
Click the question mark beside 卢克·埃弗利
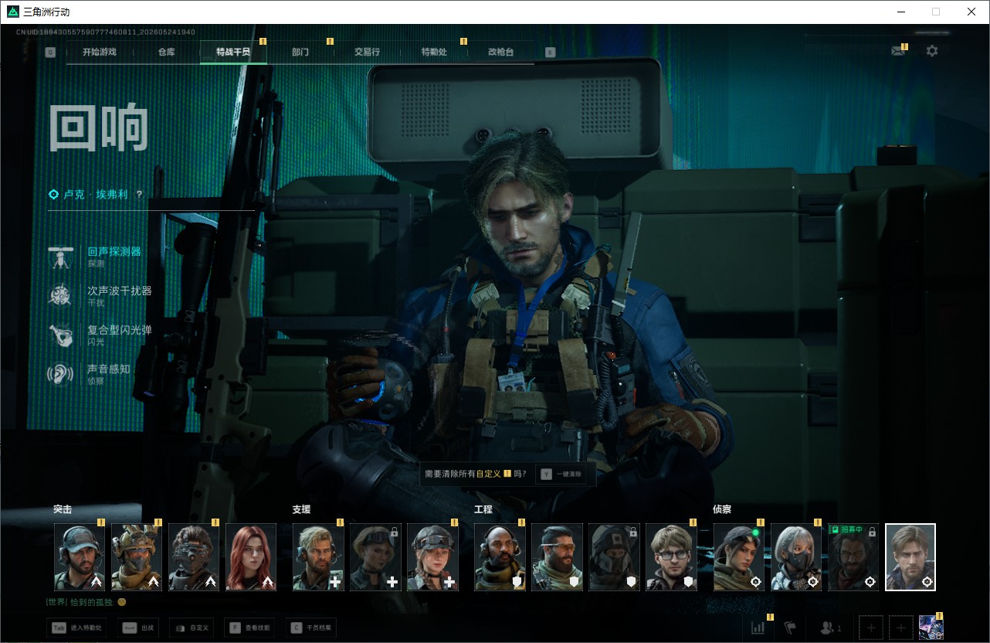click(139, 195)
